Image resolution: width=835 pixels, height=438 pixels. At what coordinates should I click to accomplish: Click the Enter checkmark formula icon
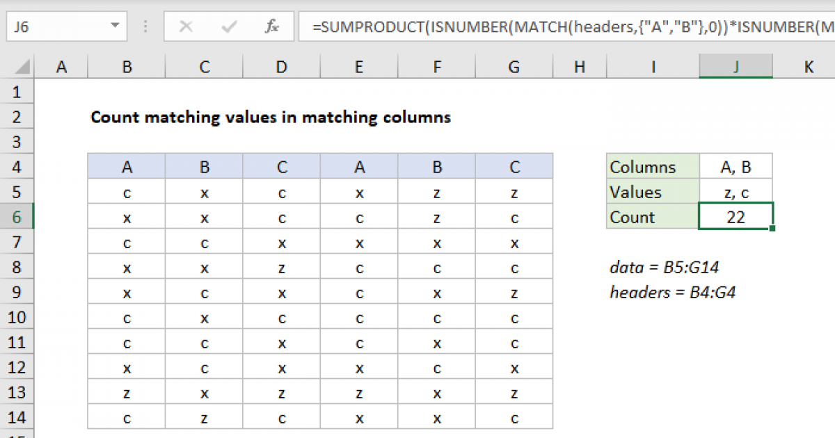click(x=229, y=27)
